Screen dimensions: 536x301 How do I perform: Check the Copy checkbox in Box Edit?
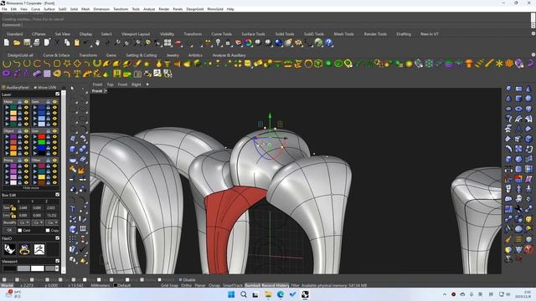tap(48, 231)
